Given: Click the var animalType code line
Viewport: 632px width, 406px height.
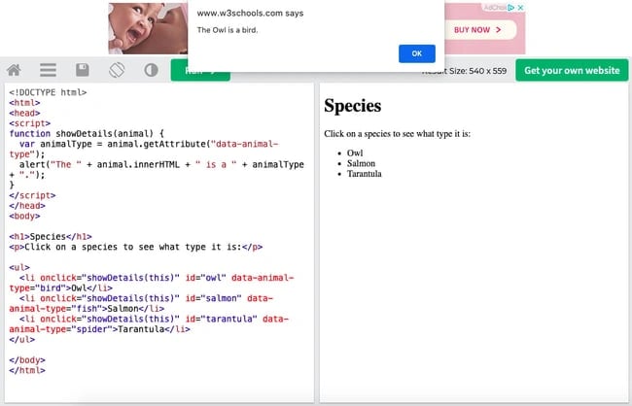Looking at the screenshot, I should tap(144, 149).
